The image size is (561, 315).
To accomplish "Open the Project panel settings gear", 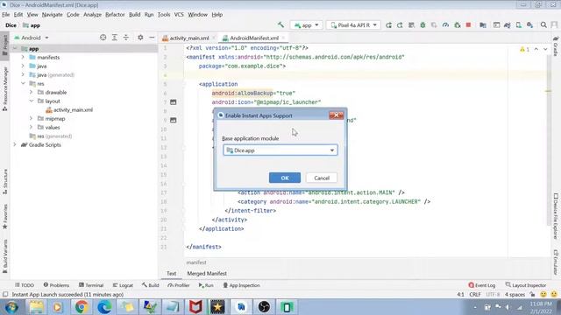I will click(140, 38).
